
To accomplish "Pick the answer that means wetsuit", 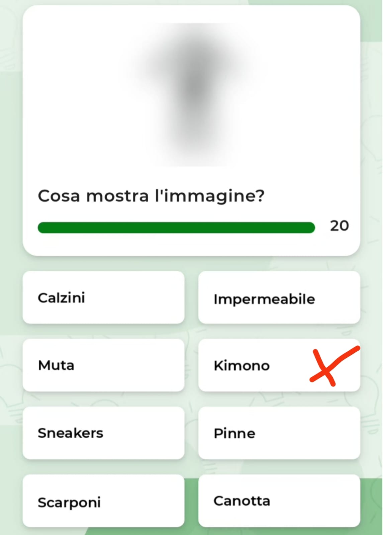I will [103, 365].
